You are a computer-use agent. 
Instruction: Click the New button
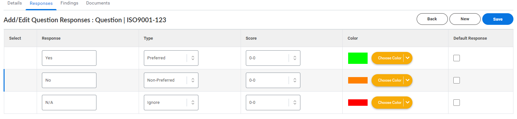465,19
